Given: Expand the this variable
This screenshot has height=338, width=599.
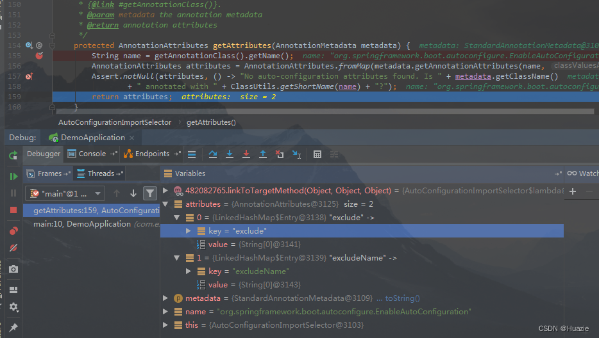Looking at the screenshot, I should (x=165, y=325).
